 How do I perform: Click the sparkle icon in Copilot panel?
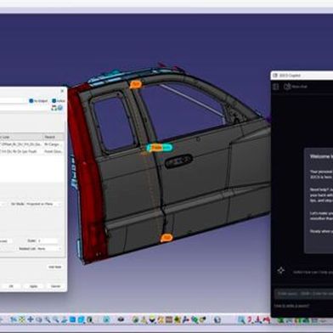(280, 270)
